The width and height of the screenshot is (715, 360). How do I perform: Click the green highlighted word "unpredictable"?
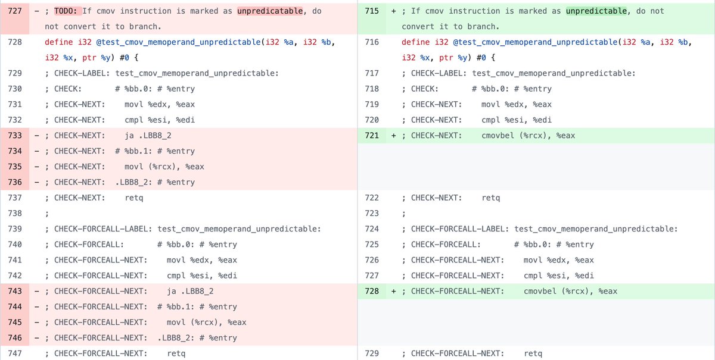pyautogui.click(x=596, y=11)
